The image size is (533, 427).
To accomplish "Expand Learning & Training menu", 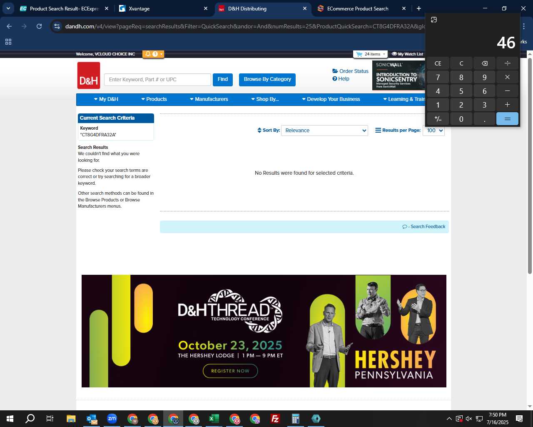I will click(404, 99).
